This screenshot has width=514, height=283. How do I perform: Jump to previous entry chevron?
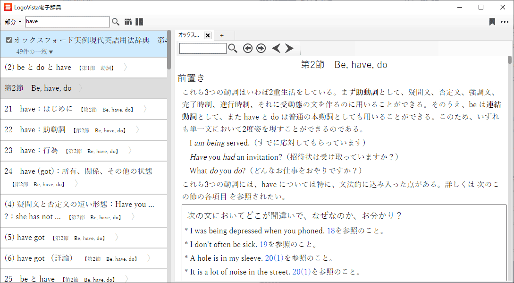(x=276, y=48)
